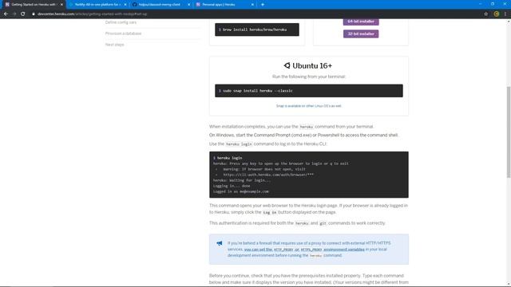Switch to the Getting Started on Heroku tab

click(33, 5)
